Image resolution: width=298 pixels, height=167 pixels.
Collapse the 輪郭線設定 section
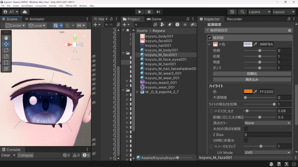[x=207, y=30]
